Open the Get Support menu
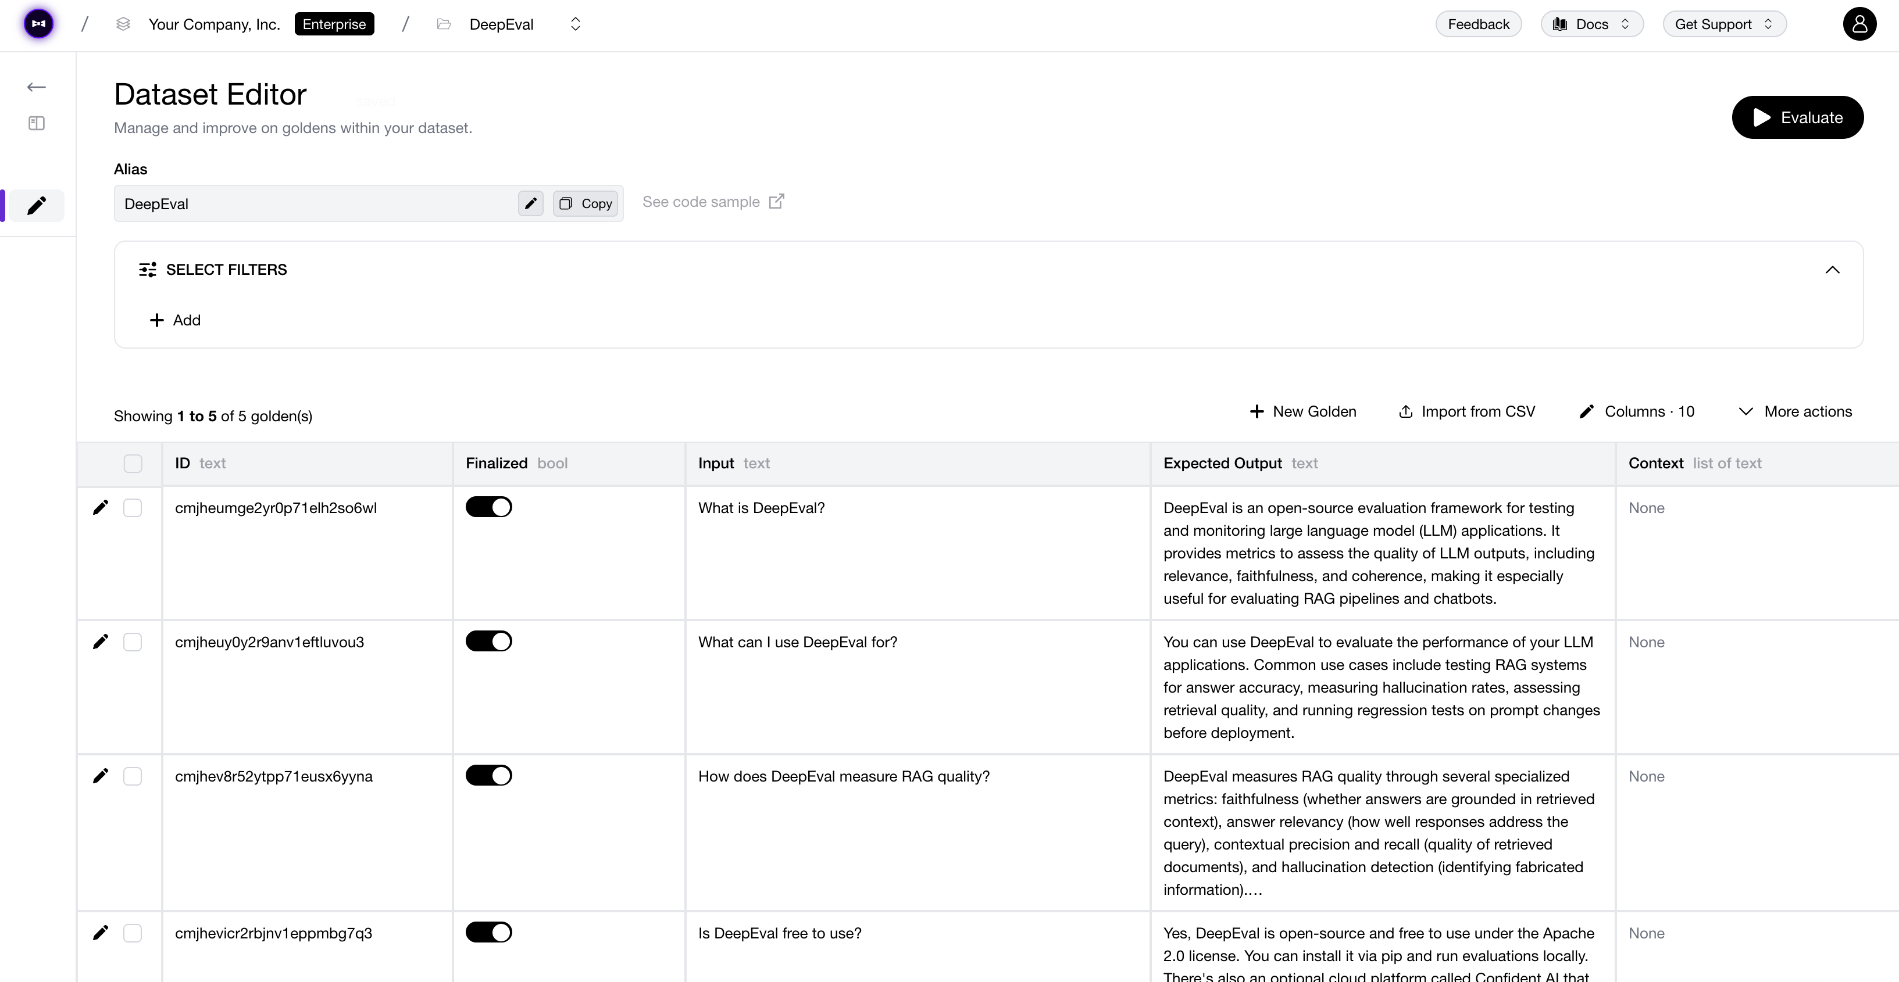1899x982 pixels. pyautogui.click(x=1723, y=24)
